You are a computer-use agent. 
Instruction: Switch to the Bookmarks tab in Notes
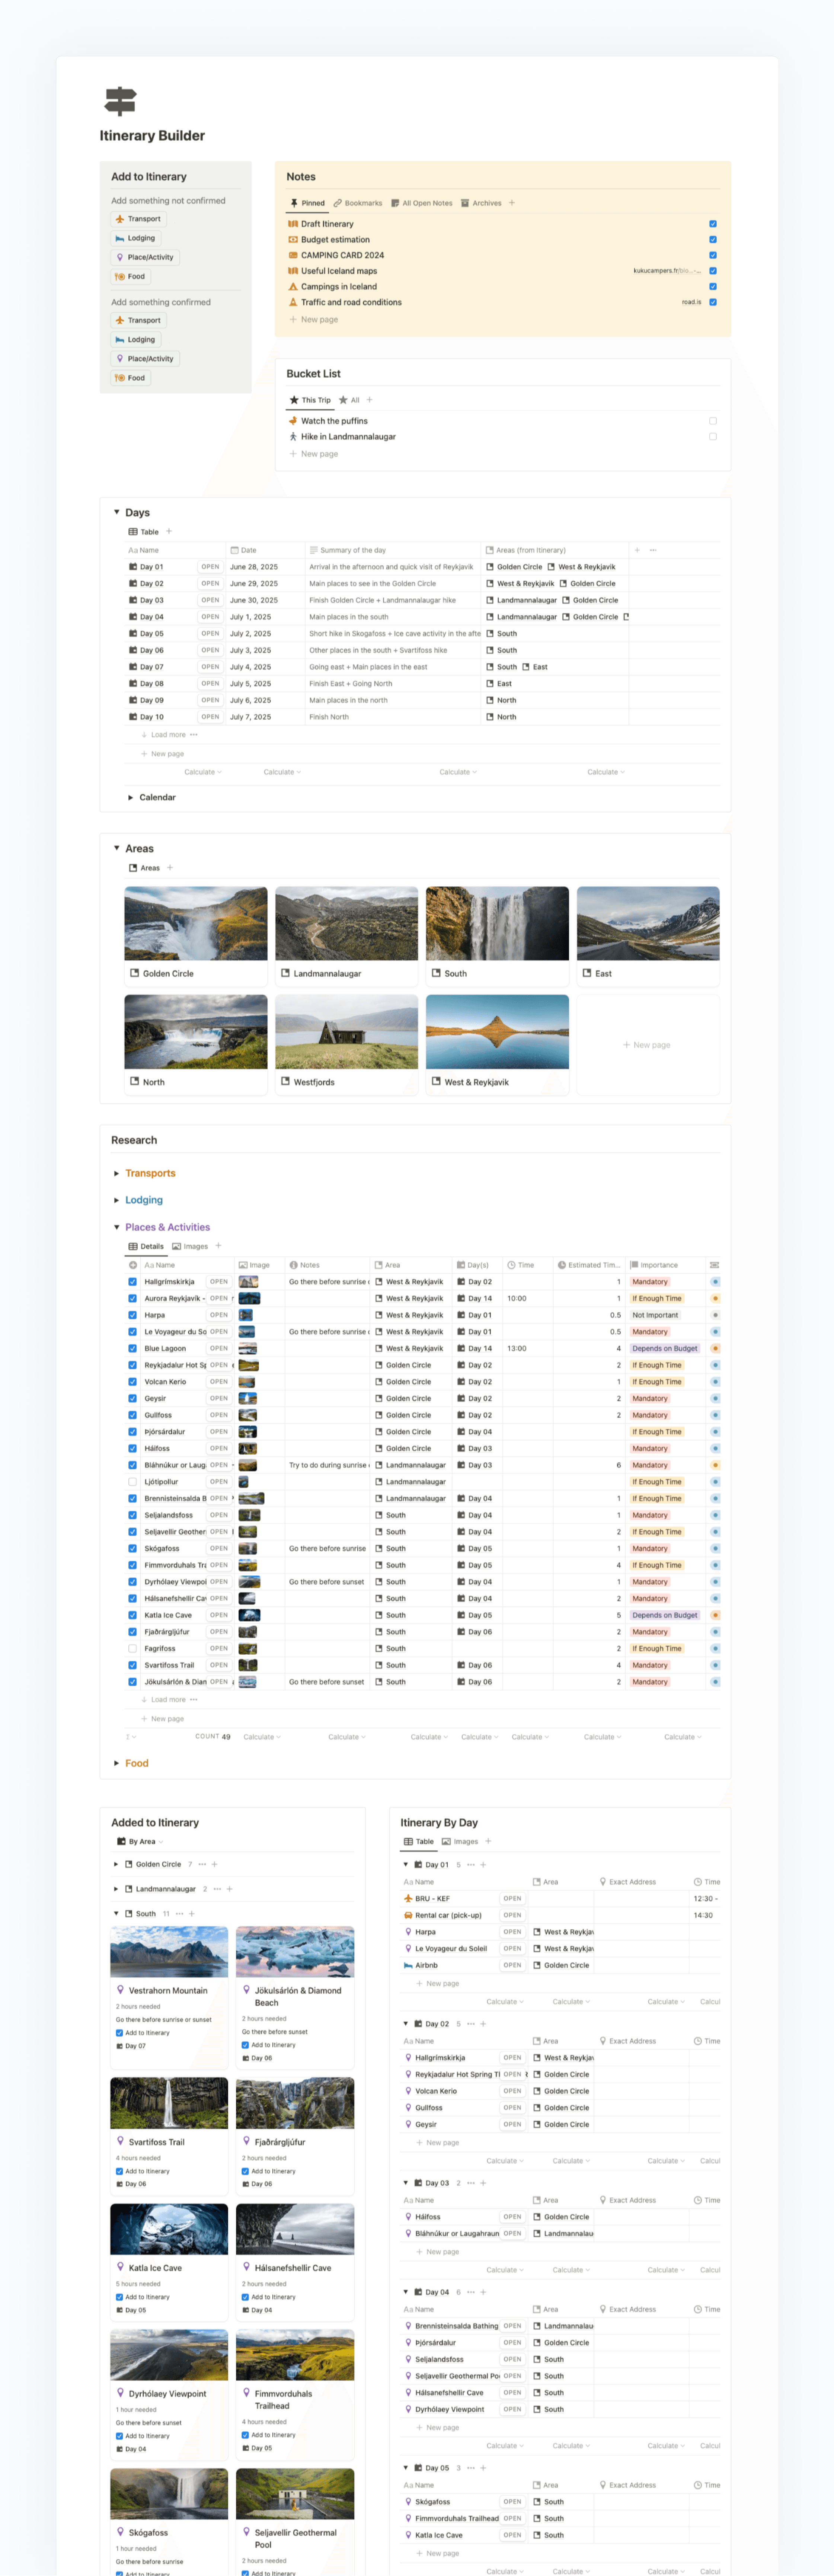click(x=358, y=203)
